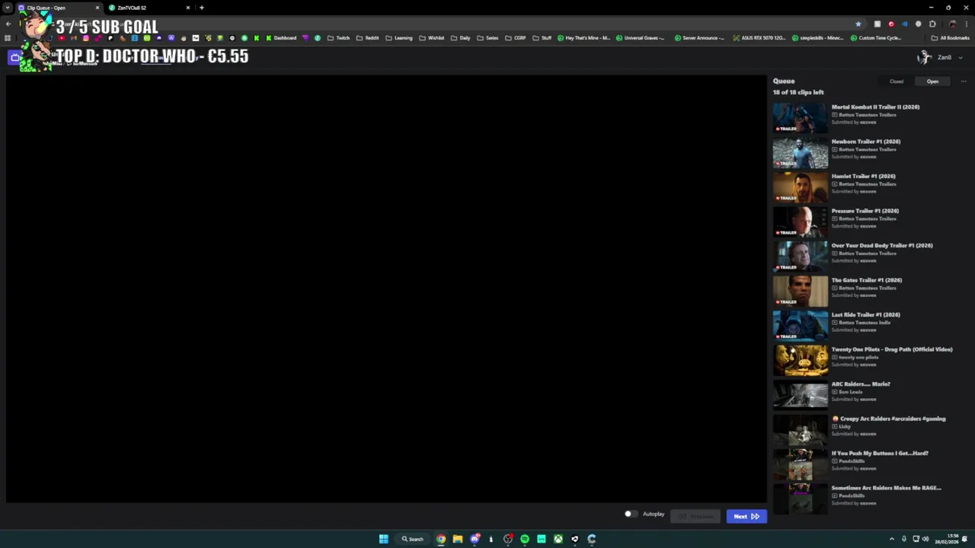Image resolution: width=975 pixels, height=548 pixels.
Task: Open Custom Time Cycle bookmark
Action: pyautogui.click(x=876, y=38)
